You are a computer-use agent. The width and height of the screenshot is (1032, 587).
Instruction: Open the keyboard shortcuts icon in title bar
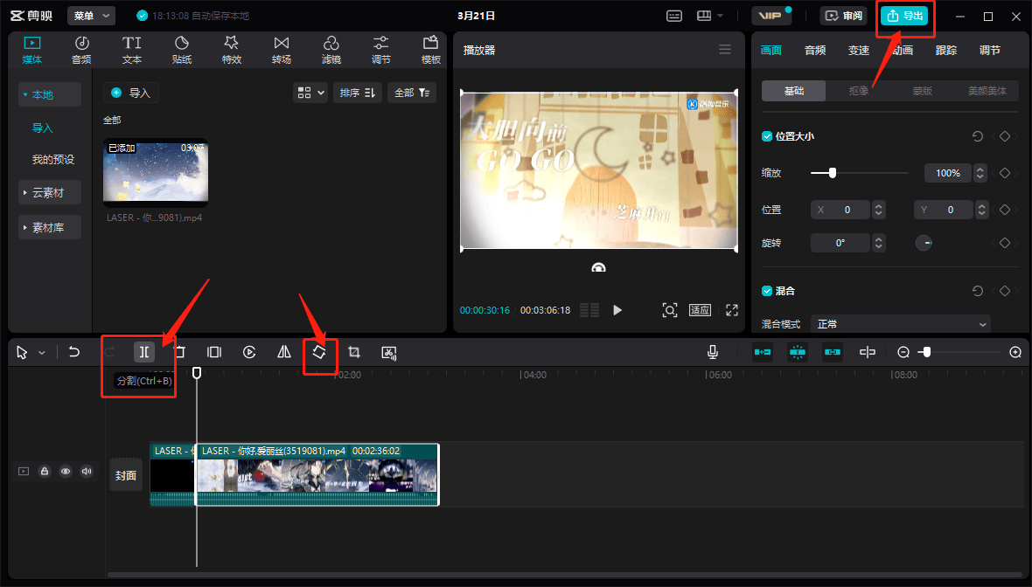tap(674, 16)
